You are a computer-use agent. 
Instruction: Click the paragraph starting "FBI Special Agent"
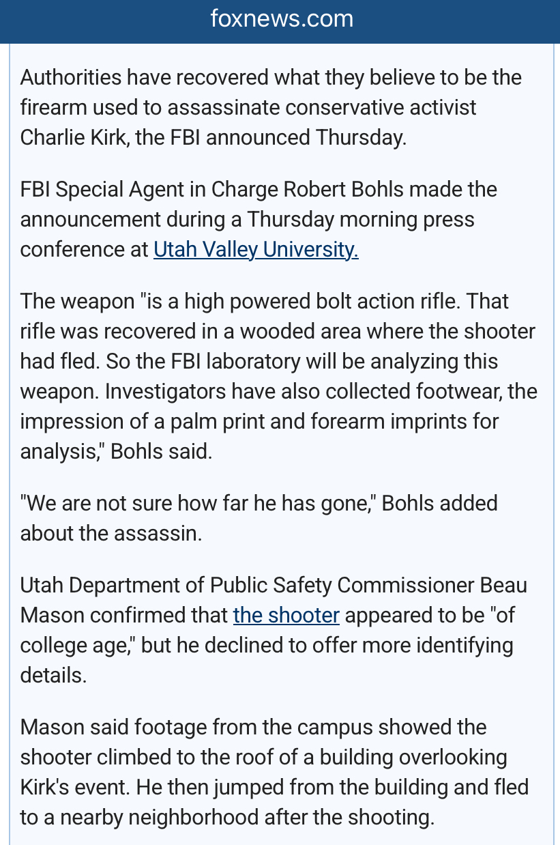(x=259, y=219)
